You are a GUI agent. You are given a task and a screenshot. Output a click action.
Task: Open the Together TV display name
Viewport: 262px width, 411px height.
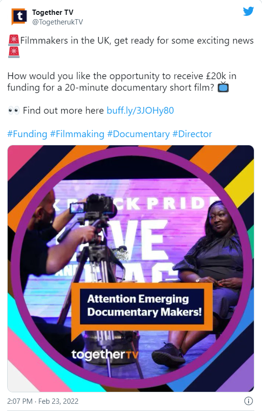click(53, 12)
